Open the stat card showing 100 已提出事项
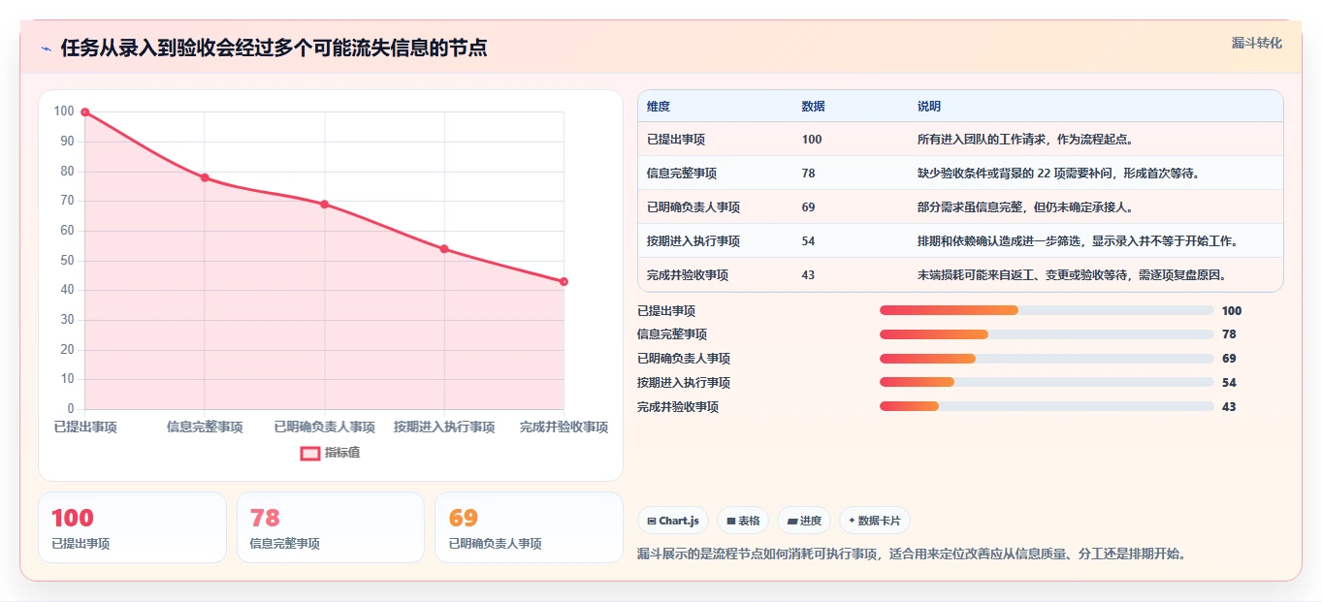The width and height of the screenshot is (1322, 602). (132, 527)
